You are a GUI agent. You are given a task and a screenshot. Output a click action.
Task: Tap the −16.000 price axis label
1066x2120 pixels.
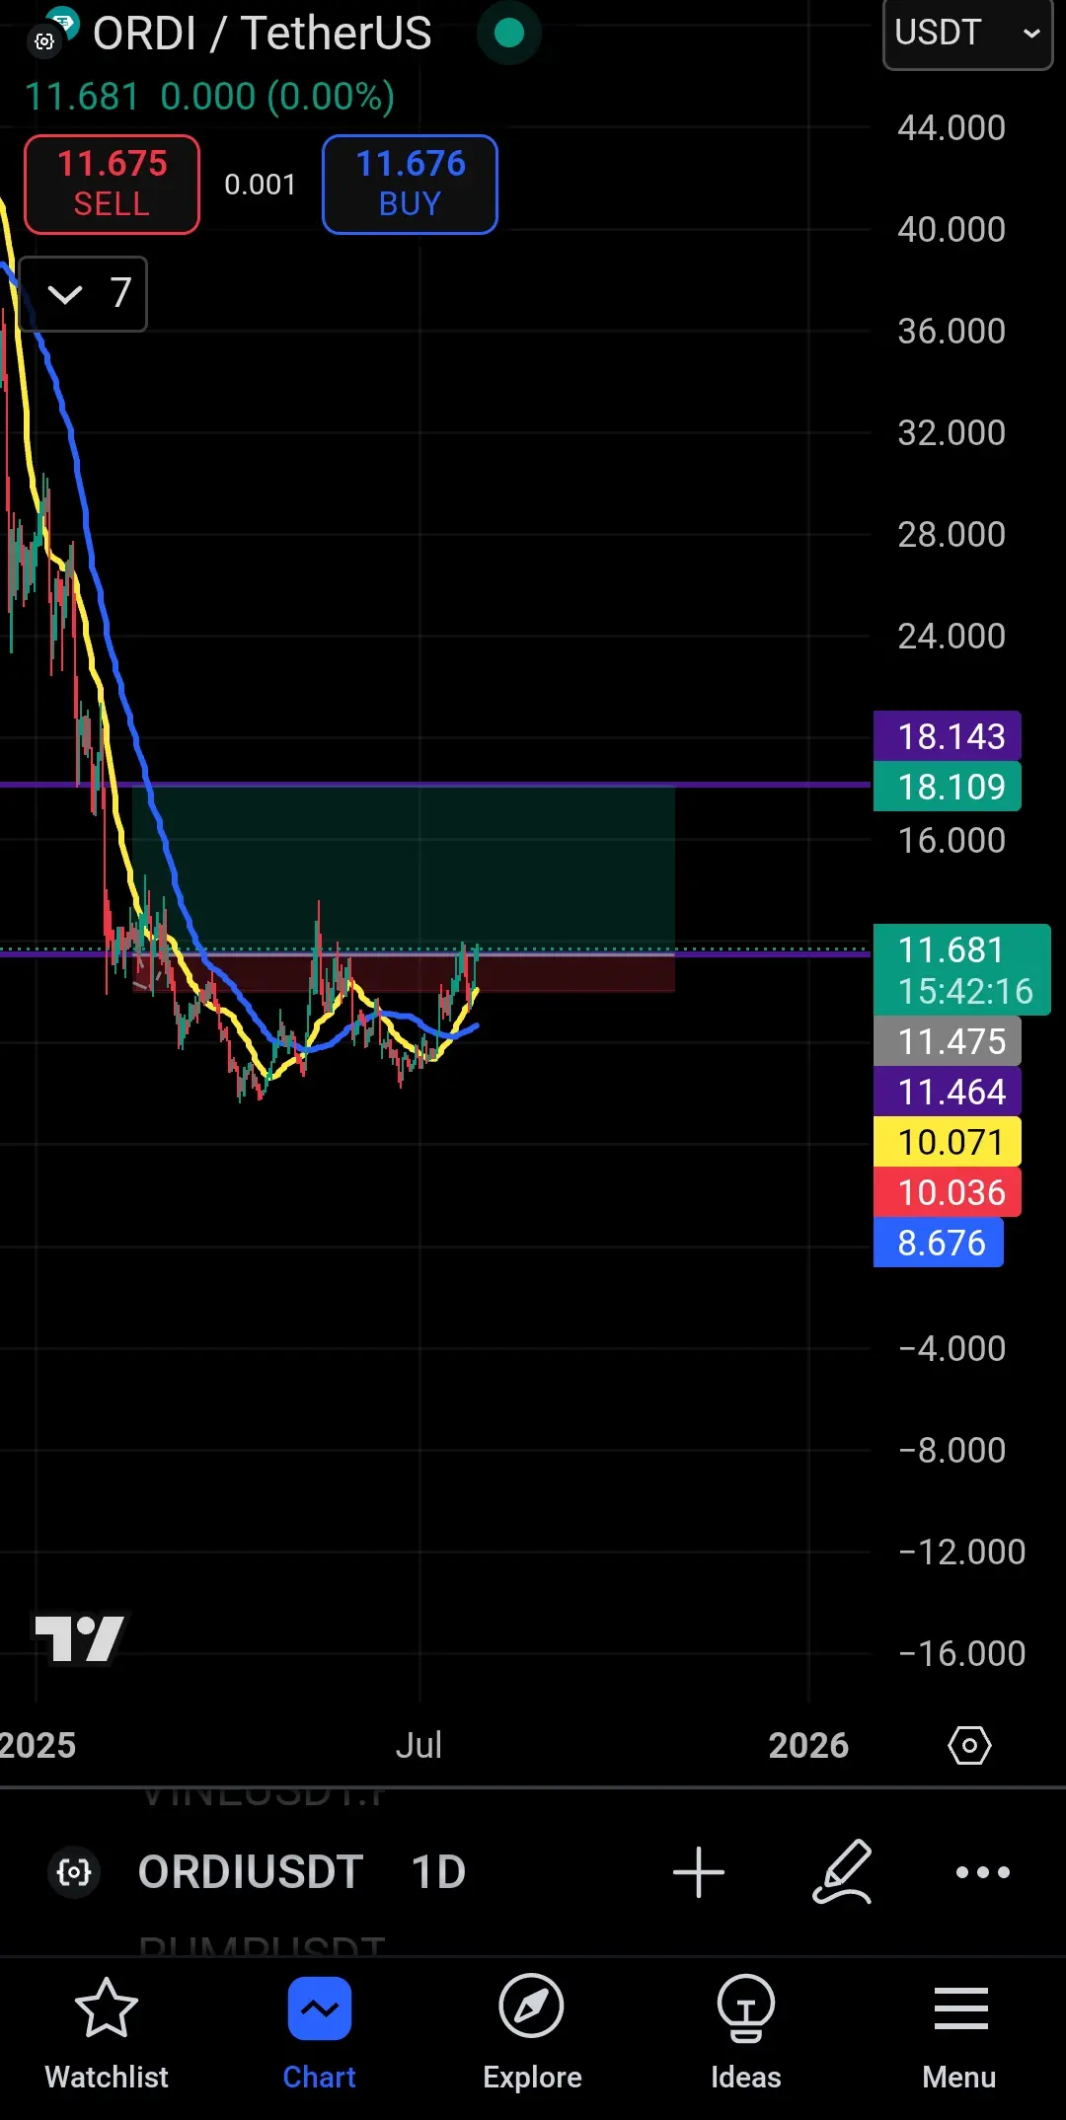point(962,1653)
